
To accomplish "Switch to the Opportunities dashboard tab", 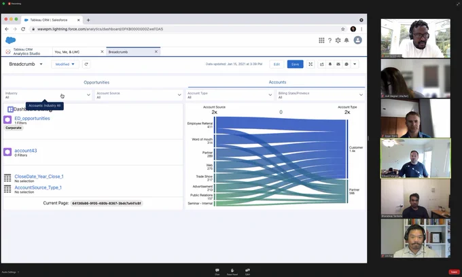I will 96,82.
